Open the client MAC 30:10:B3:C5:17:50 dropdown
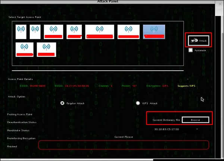Image resolution: width=224 pixels, height=161 pixels. click(176, 129)
